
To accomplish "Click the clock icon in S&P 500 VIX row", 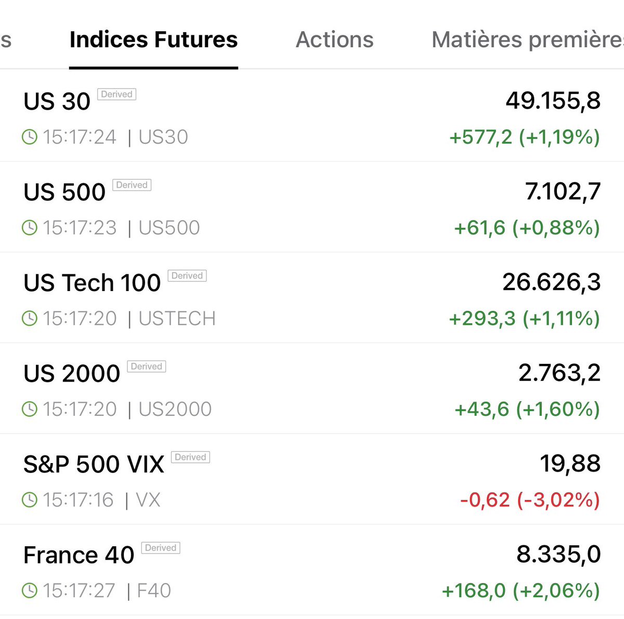I will (30, 500).
